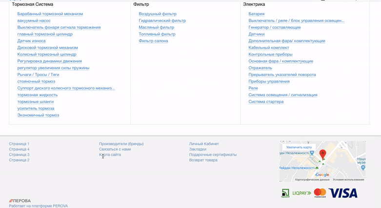Open Закладки footer link
This screenshot has height=208, width=381.
[x=198, y=149]
